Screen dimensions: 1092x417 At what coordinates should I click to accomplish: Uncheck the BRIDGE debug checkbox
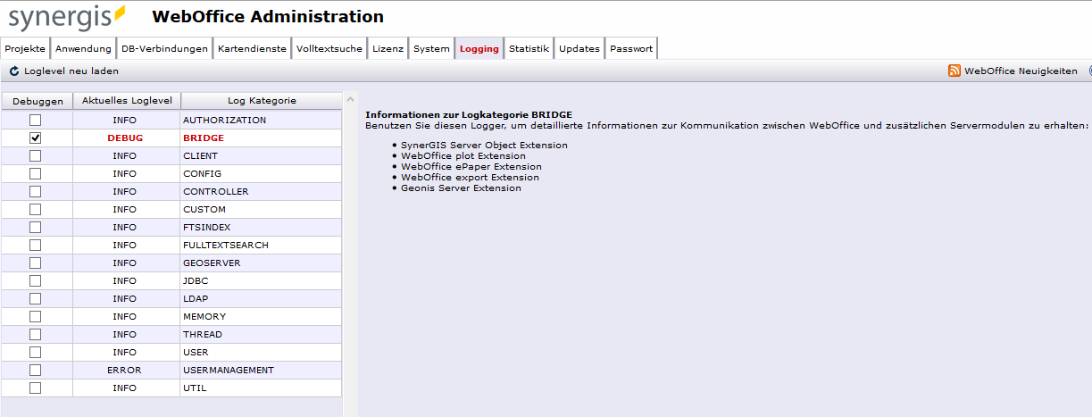click(35, 138)
